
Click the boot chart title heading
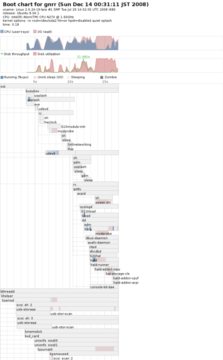pos(76,4)
